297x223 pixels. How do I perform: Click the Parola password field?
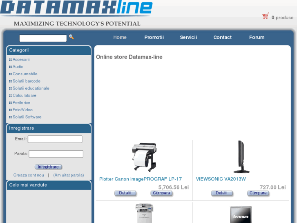coord(56,154)
